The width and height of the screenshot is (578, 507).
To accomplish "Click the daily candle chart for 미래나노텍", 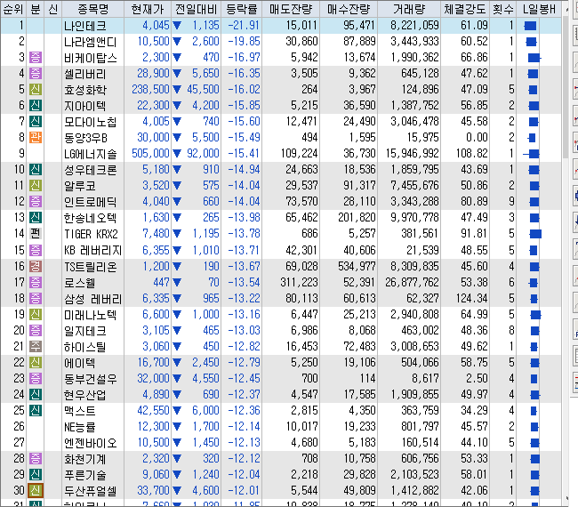I will (535, 315).
